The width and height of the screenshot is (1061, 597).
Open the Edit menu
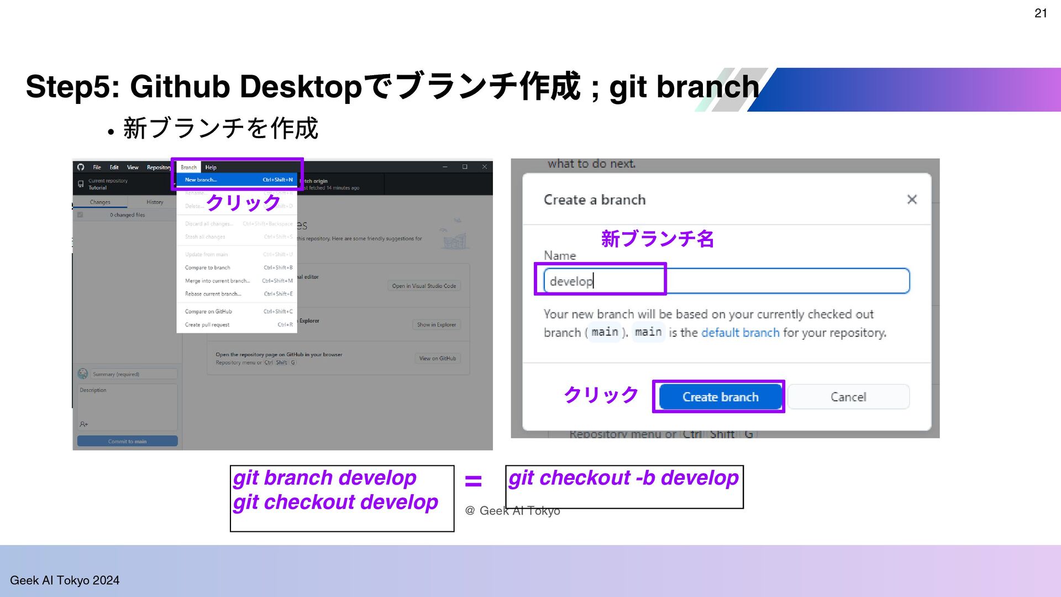point(114,167)
